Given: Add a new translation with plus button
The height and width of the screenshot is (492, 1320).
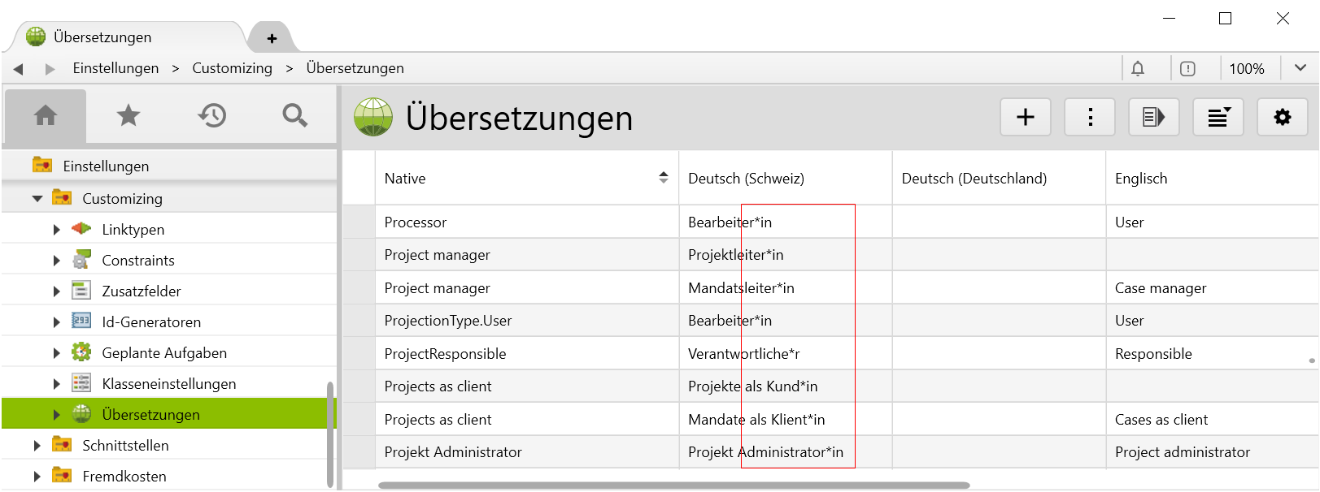Looking at the screenshot, I should click(x=1025, y=118).
